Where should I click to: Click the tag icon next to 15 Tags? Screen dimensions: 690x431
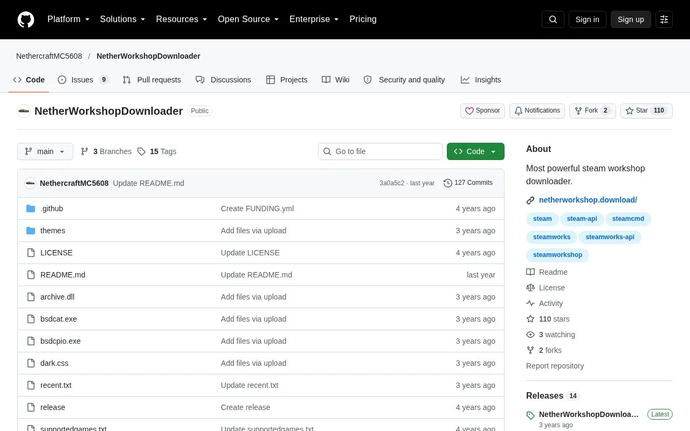pyautogui.click(x=141, y=151)
